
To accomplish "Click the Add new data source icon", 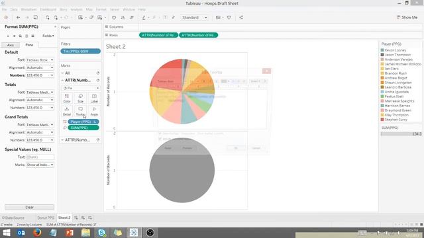I will coord(48,18).
